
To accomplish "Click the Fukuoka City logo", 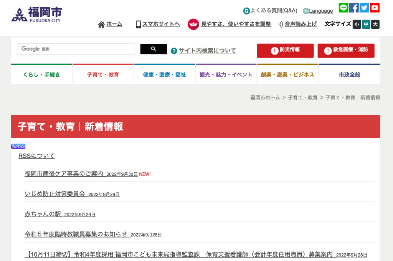I will (x=37, y=15).
